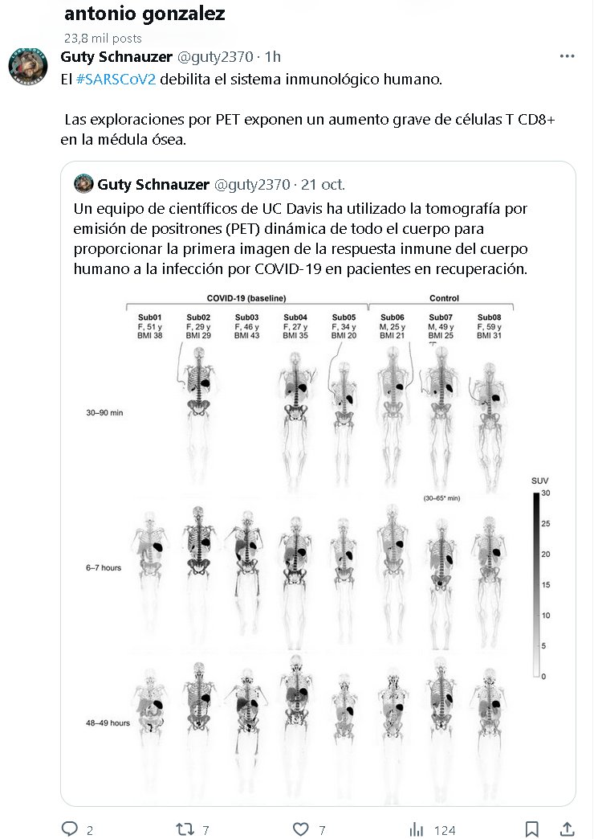Like the post with the heart icon
Viewport: 594px width, 839px height.
[301, 829]
